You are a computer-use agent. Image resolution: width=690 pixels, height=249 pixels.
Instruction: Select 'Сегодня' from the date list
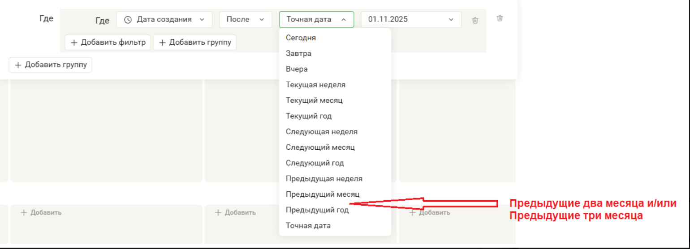click(301, 38)
